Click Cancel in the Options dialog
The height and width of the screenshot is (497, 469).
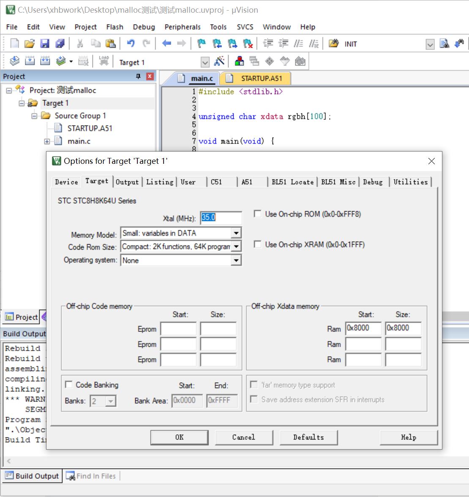point(243,437)
